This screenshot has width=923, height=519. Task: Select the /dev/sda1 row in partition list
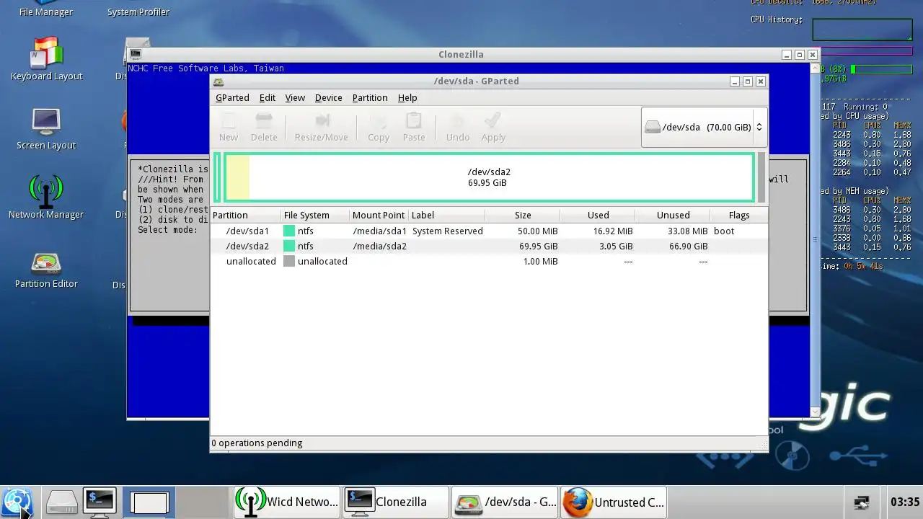[489, 231]
